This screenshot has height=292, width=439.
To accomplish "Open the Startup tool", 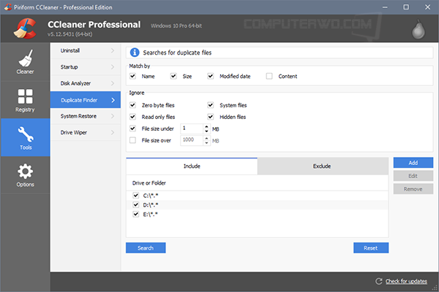I will pyautogui.click(x=86, y=66).
